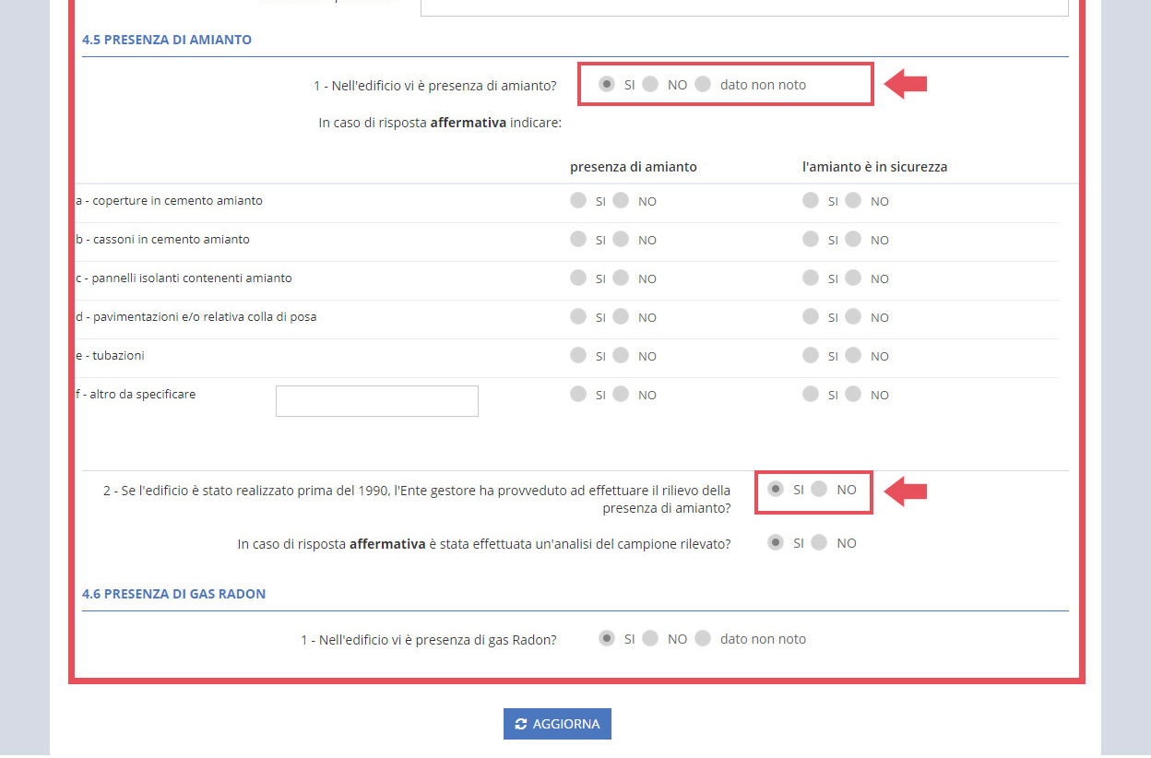Select NO for rilievo amianto before 1990
1151x758 pixels.
821,490
